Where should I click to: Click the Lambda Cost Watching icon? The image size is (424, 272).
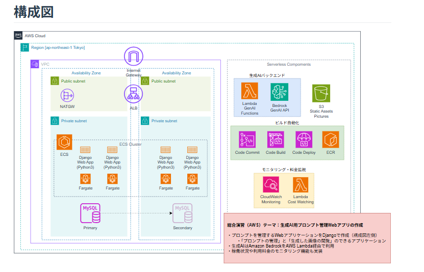click(301, 184)
